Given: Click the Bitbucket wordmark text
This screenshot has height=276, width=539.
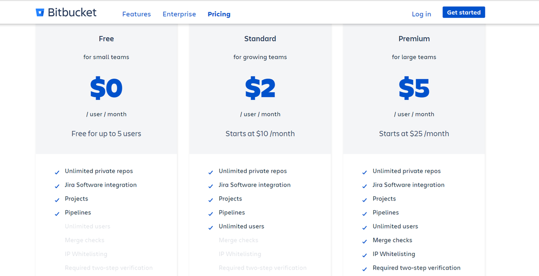Looking at the screenshot, I should click(x=72, y=13).
